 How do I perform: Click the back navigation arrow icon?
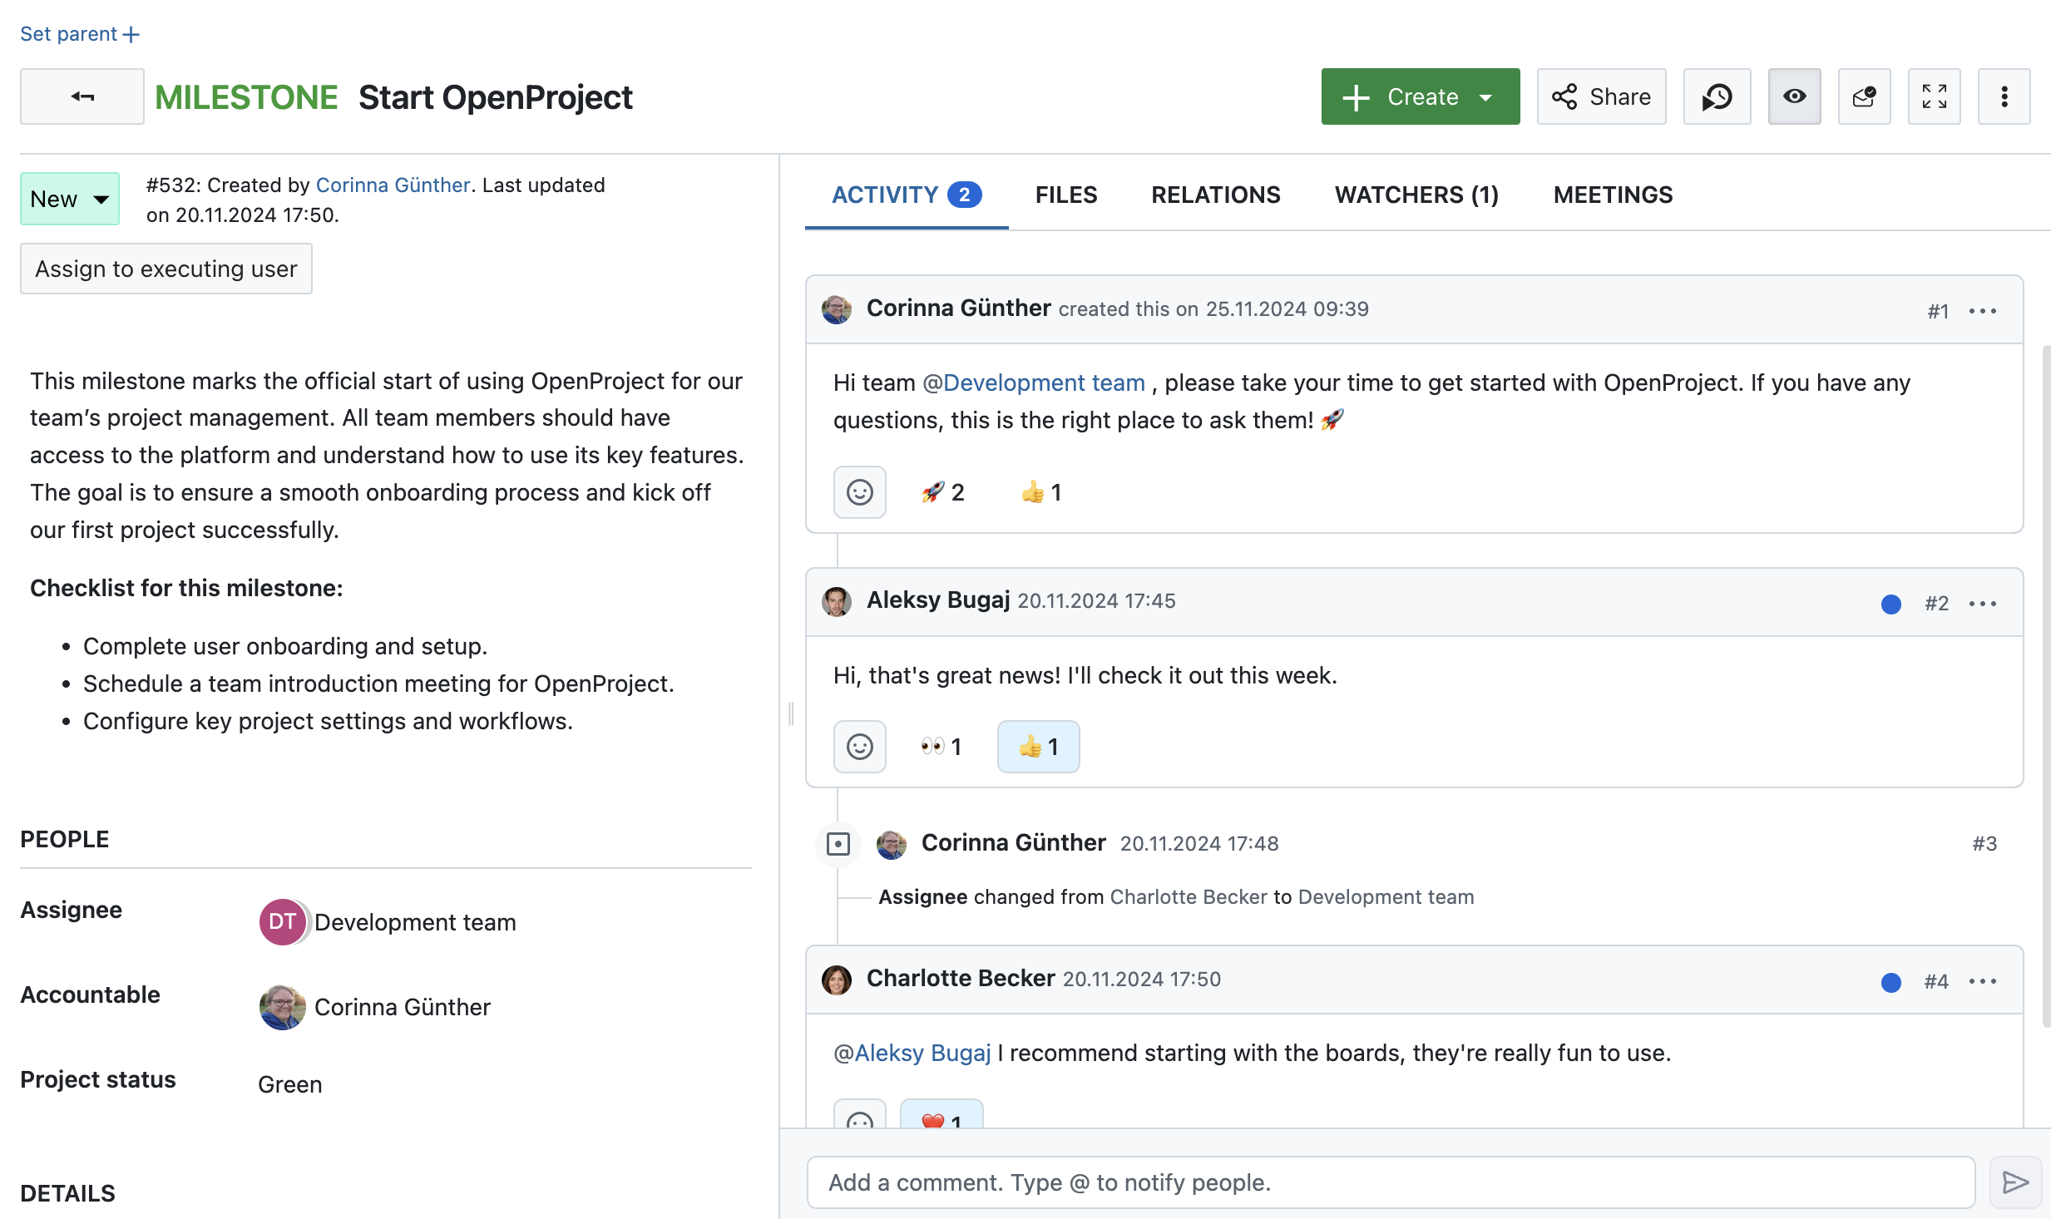(x=82, y=96)
